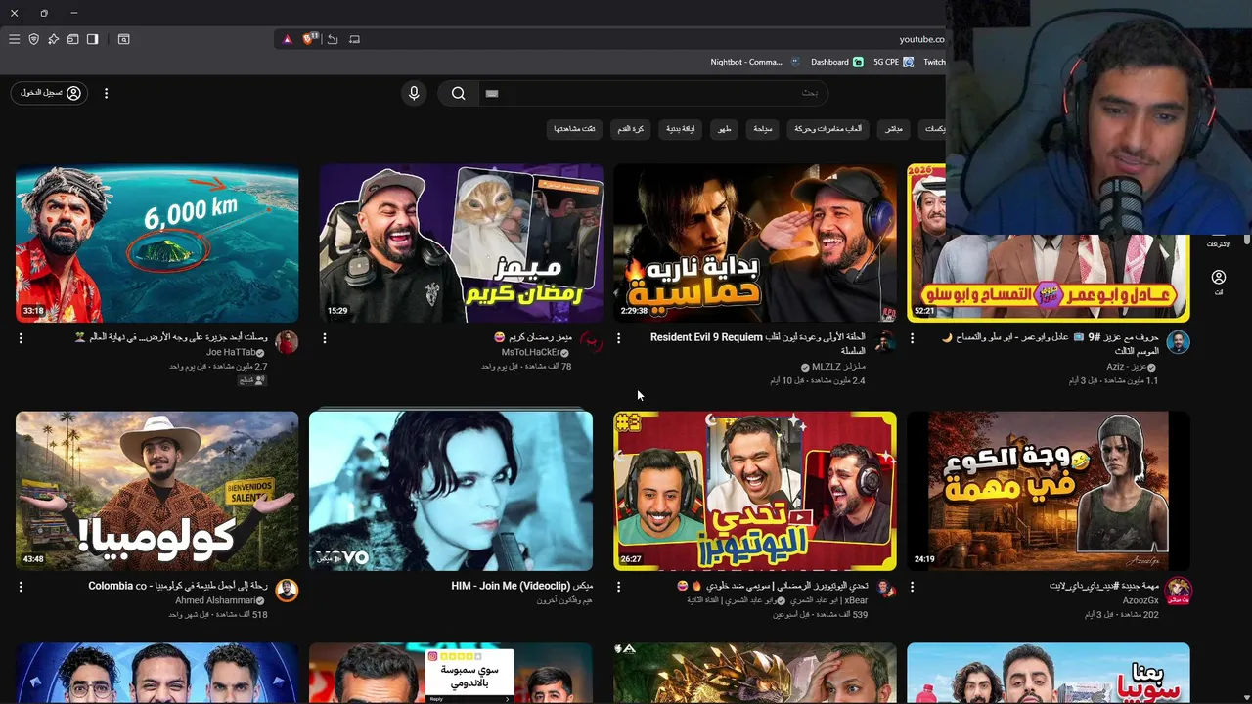Start voice search with microphone
The width and height of the screenshot is (1252, 704).
(414, 93)
